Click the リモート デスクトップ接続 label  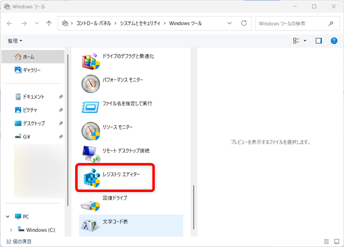click(126, 151)
